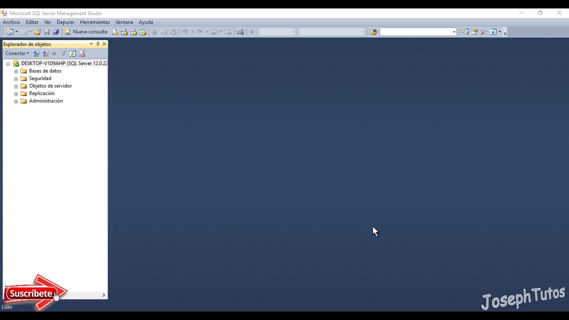This screenshot has width=569, height=320.
Task: Open a Database Engine query icon
Action: point(115,32)
